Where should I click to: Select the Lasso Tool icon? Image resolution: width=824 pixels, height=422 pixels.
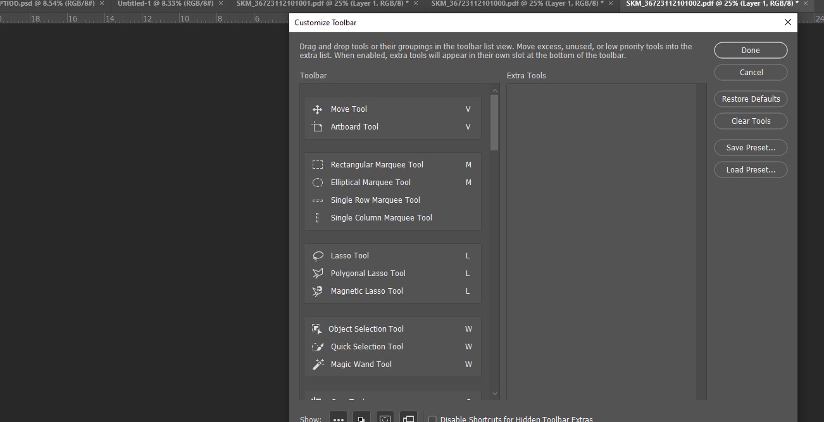point(318,256)
